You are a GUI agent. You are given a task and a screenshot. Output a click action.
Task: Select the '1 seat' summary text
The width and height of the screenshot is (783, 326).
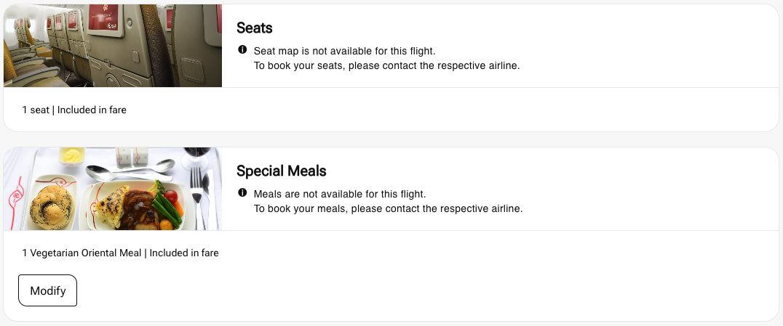pyautogui.click(x=36, y=110)
